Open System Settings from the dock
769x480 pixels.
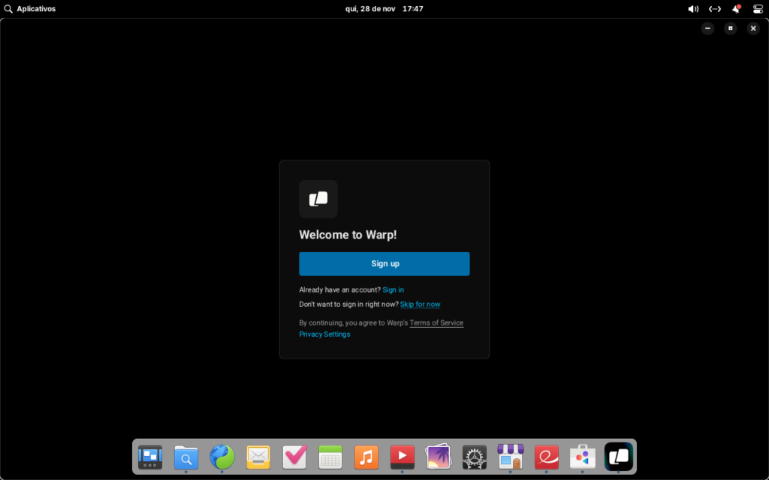click(x=475, y=457)
